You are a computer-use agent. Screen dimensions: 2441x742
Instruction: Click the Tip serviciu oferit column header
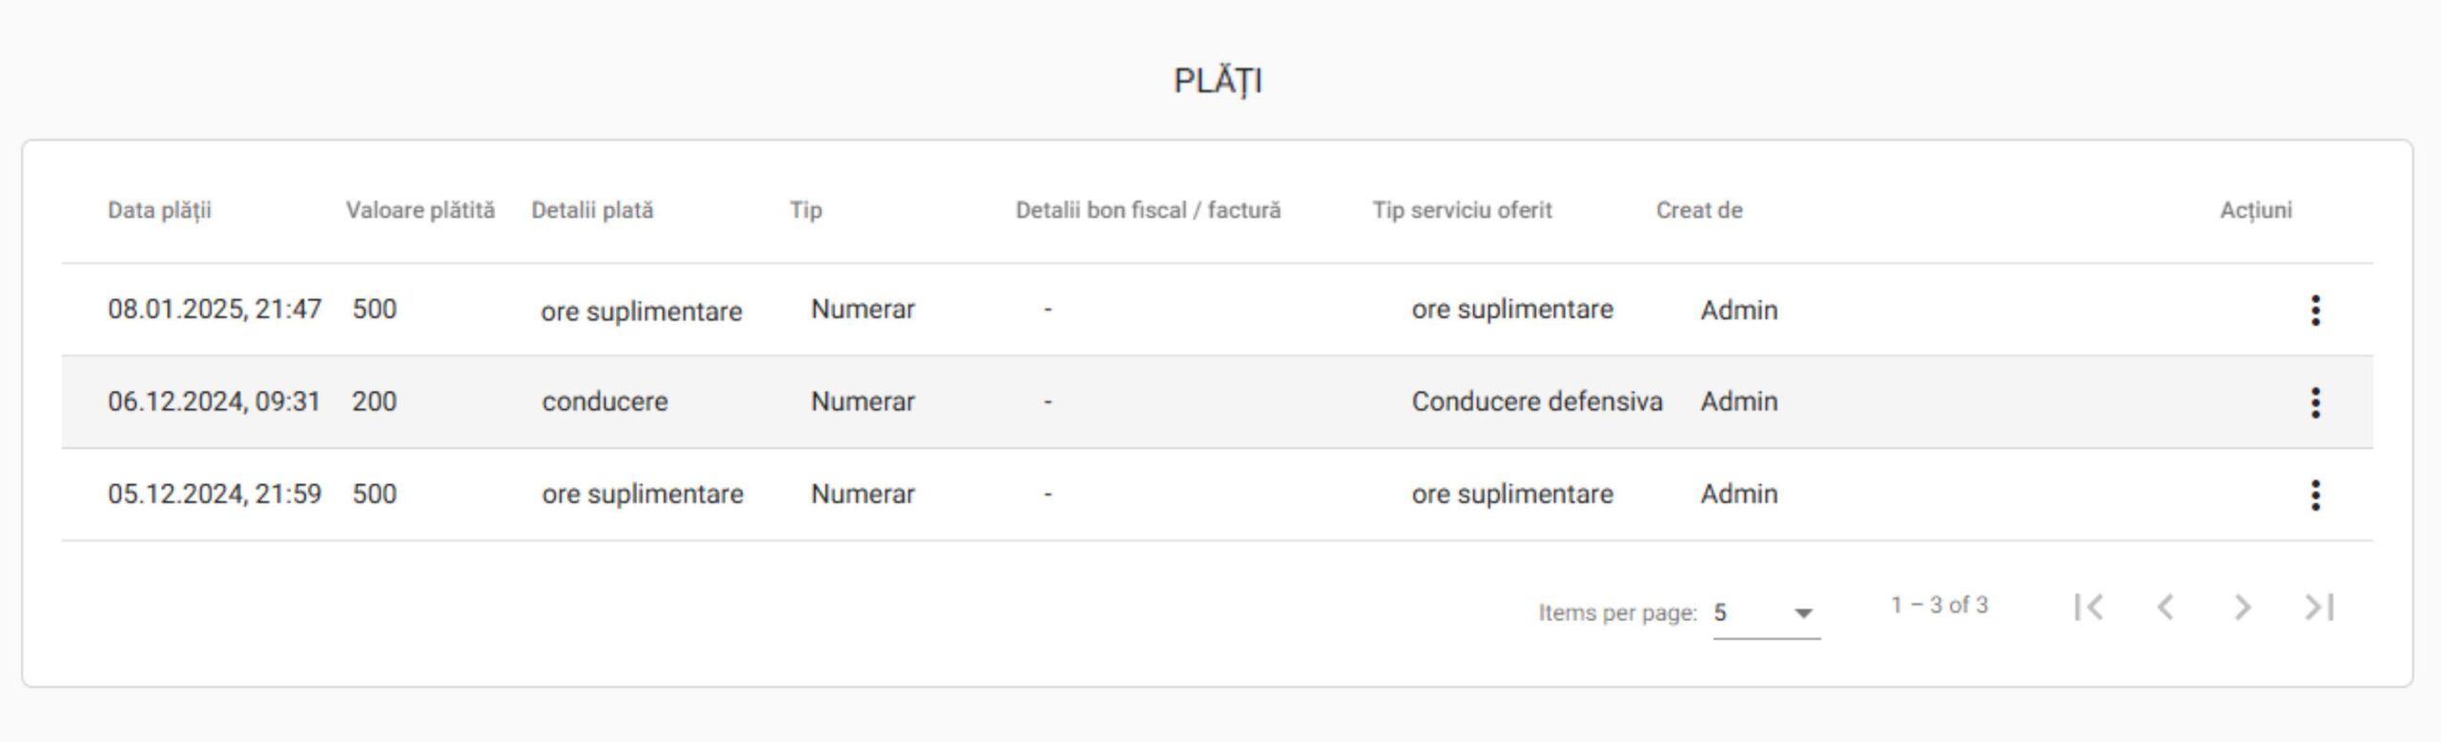coord(1463,211)
